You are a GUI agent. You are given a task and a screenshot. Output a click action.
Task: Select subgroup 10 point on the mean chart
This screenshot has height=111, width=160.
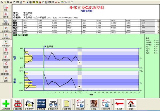click(x=80, y=62)
